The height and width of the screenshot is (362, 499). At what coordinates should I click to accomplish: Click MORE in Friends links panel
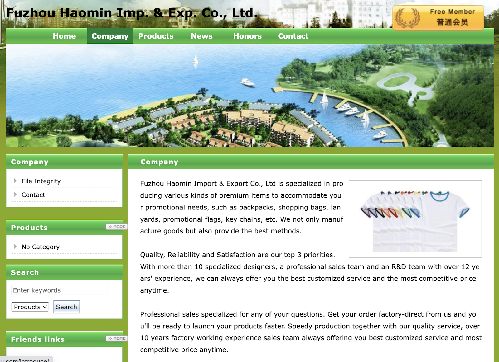click(x=117, y=338)
